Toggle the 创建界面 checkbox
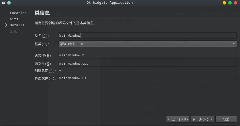240x126 pixels. point(60,70)
